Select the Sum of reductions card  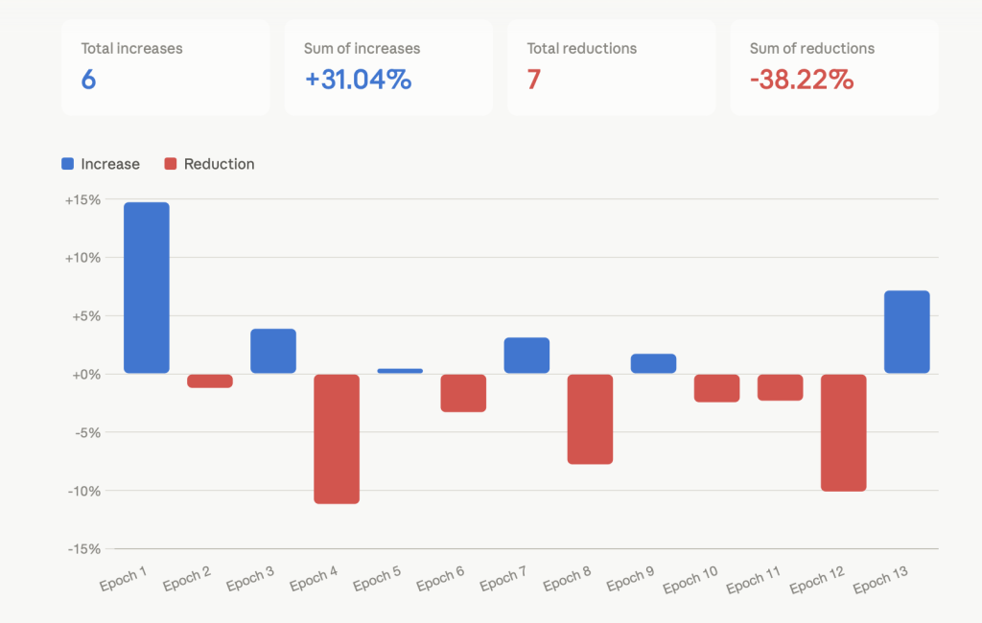tap(834, 67)
